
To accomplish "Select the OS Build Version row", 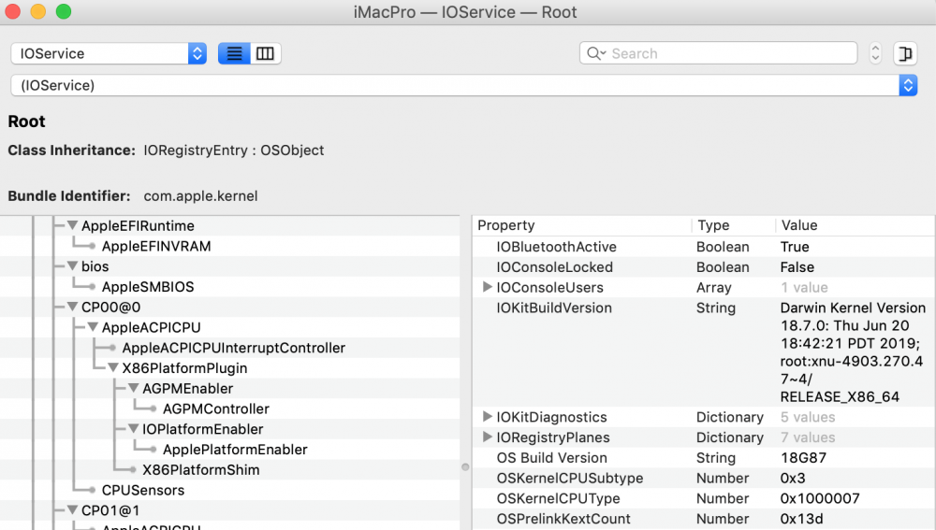I will (704, 458).
